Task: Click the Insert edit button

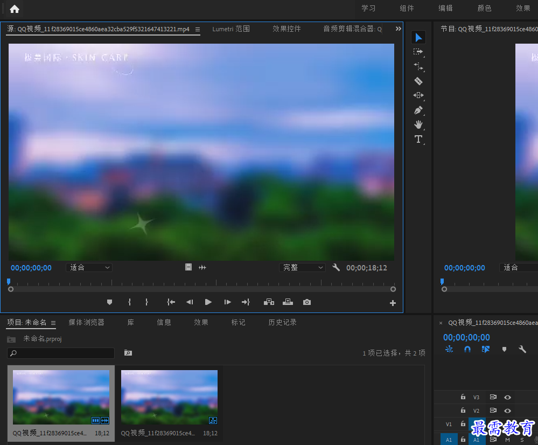Action: pyautogui.click(x=269, y=302)
